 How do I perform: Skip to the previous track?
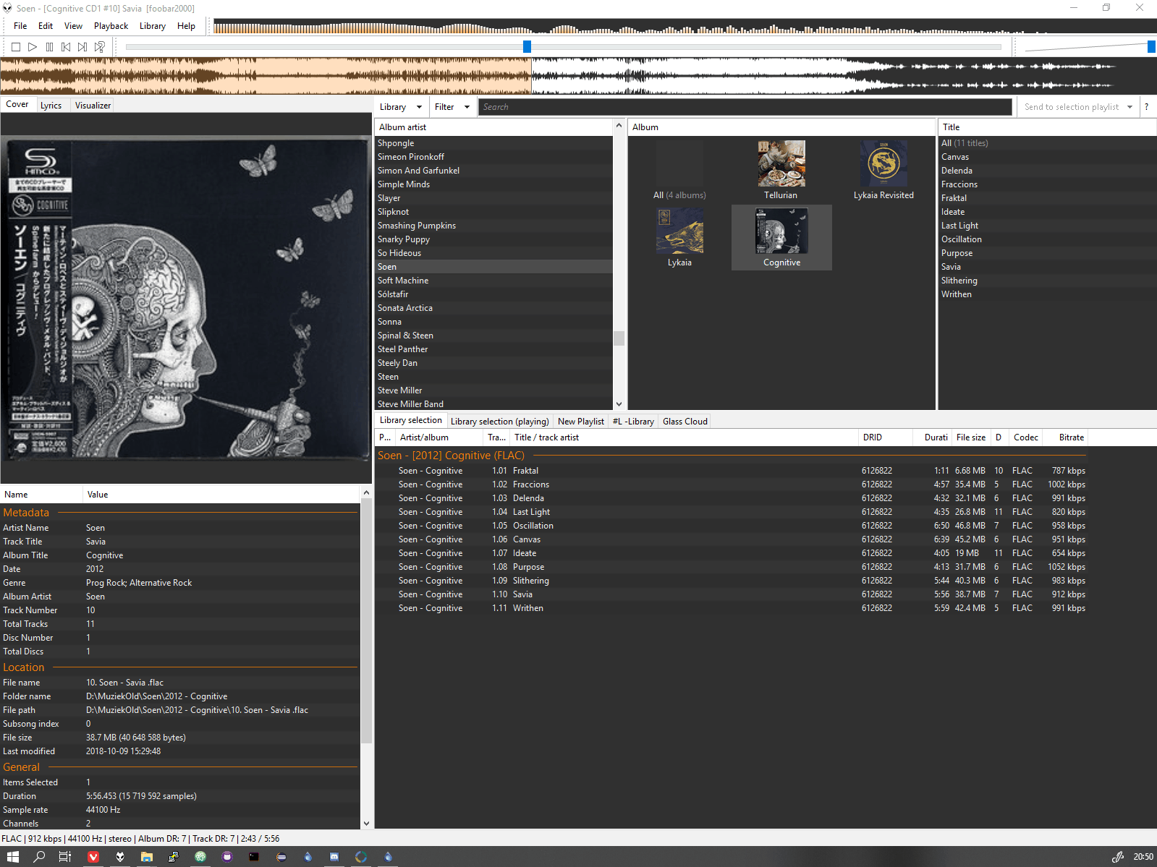tap(66, 47)
